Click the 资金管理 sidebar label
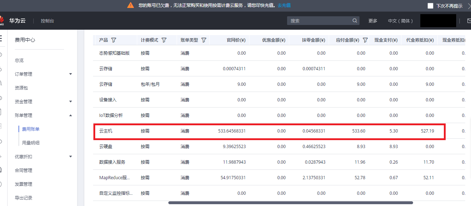 click(24, 102)
